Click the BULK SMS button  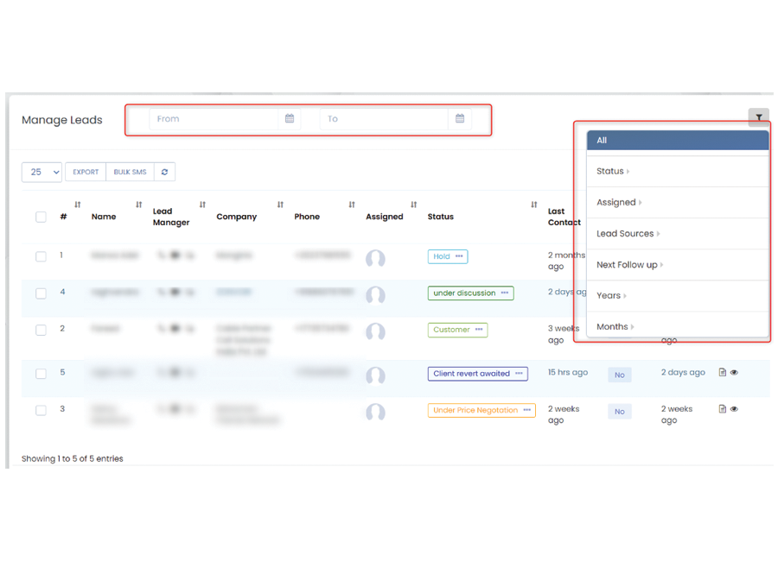[130, 172]
